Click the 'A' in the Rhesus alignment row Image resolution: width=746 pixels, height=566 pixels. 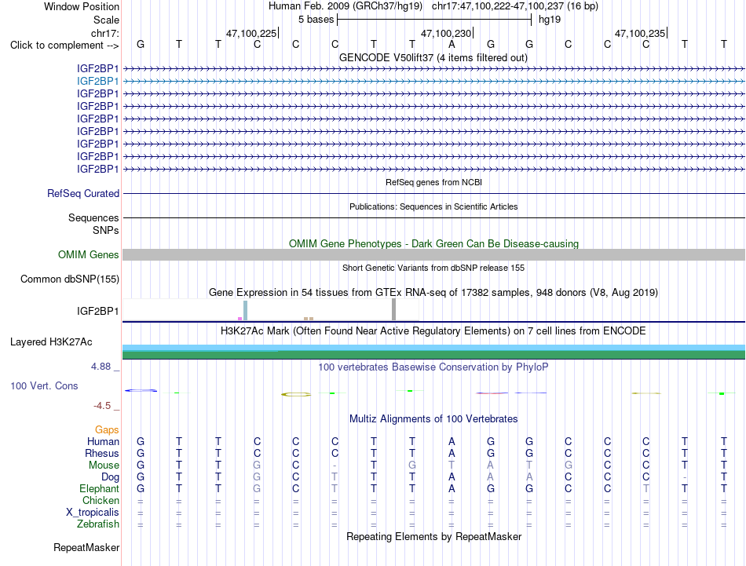pyautogui.click(x=452, y=453)
